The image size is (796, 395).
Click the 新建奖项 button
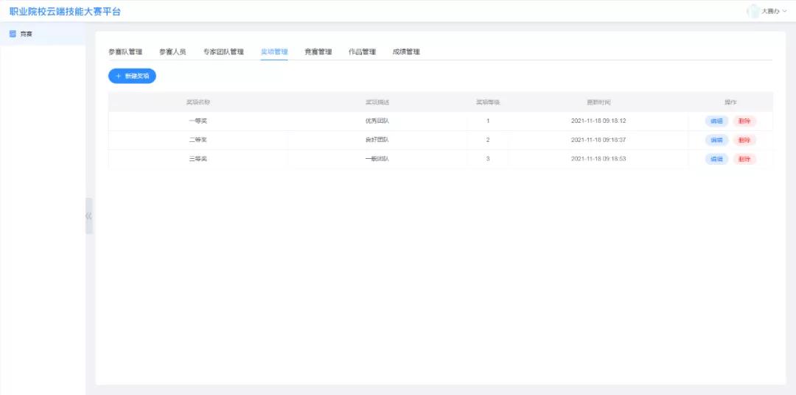coord(132,76)
